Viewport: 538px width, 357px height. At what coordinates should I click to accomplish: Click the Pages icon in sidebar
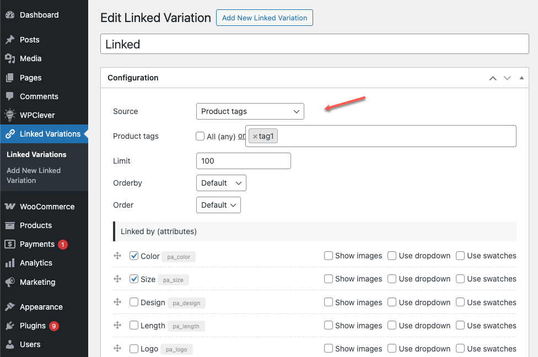click(x=10, y=78)
